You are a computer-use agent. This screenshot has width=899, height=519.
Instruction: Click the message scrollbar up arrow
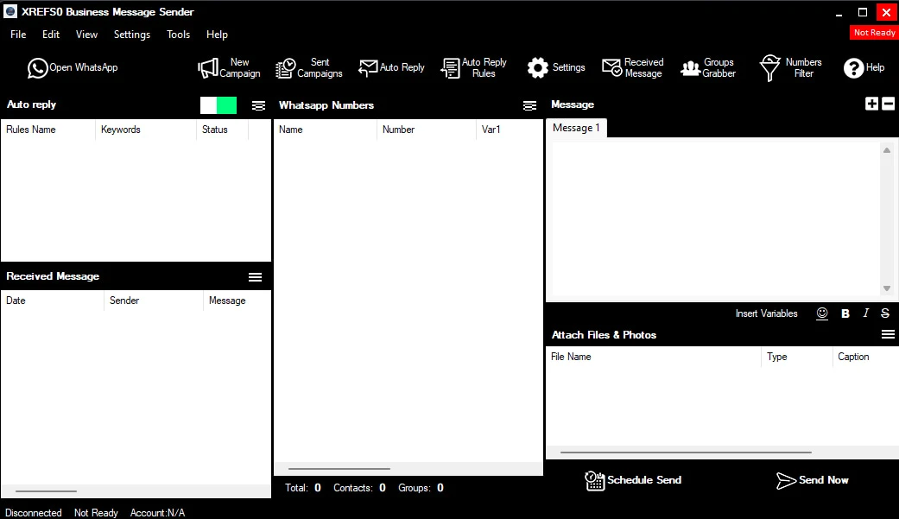(x=887, y=150)
